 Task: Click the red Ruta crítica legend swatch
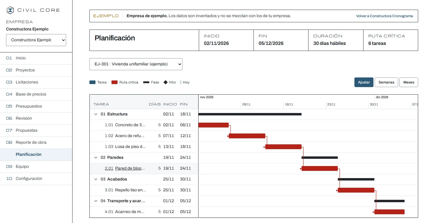pyautogui.click(x=115, y=82)
